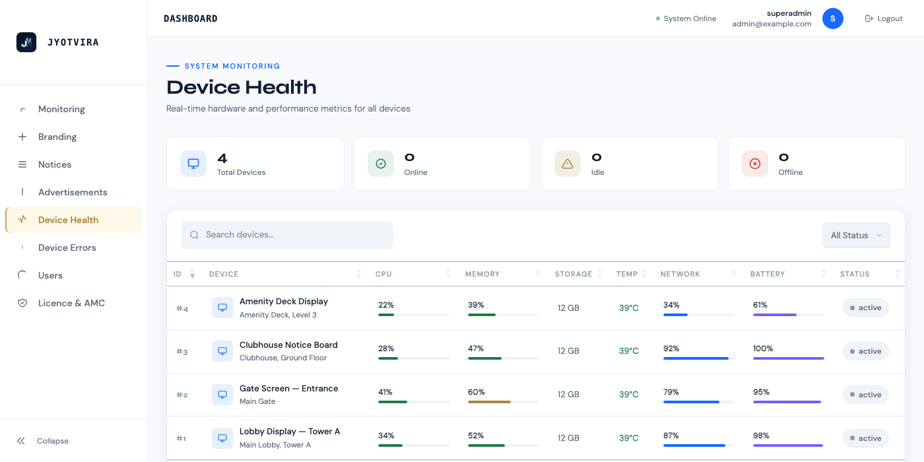Click the Total Devices summary card
Screen dimensions: 924x462
coord(255,164)
